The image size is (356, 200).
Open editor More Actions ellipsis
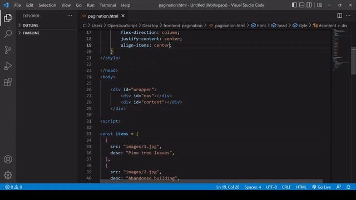click(x=348, y=16)
